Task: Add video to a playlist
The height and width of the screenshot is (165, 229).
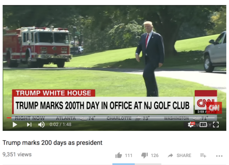Action: (x=203, y=155)
